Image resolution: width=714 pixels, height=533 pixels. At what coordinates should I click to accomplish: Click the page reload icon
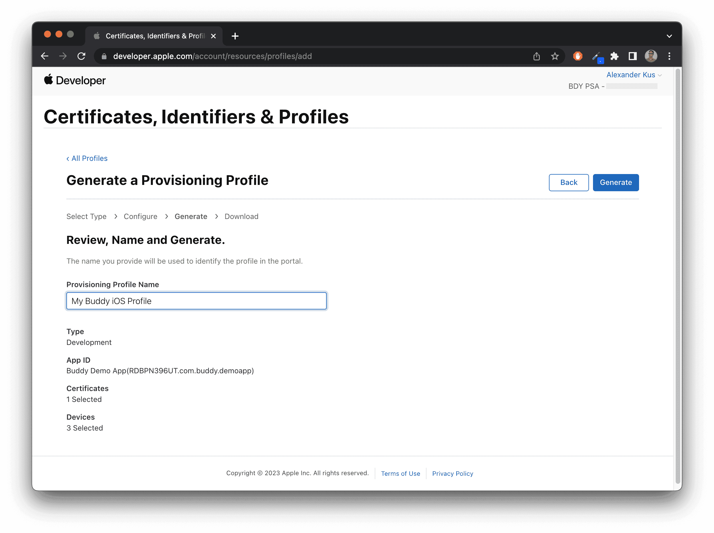click(x=82, y=56)
